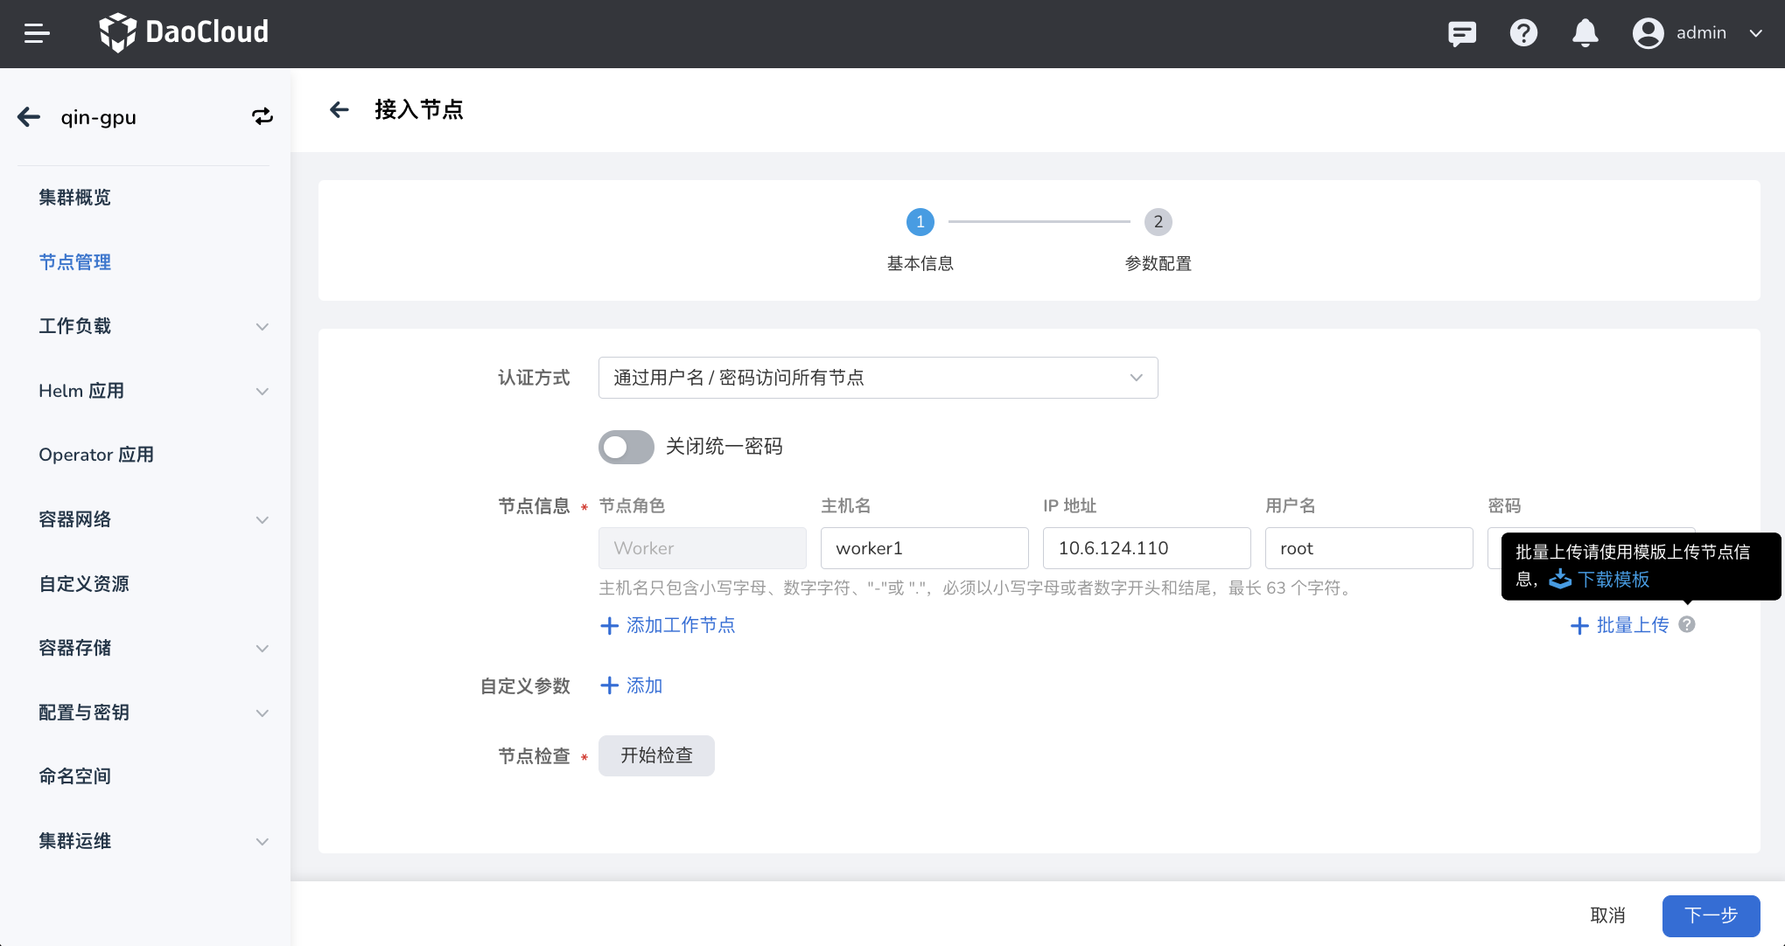Open the messages chat icon
Viewport: 1785px width, 946px height.
pyautogui.click(x=1461, y=33)
